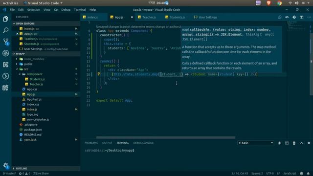Image resolution: width=313 pixels, height=176 pixels.
Task: Open the Search view in activity bar
Action: coord(5,30)
